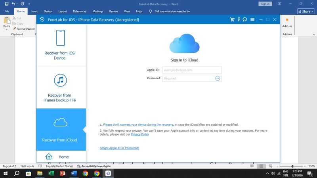Open Forgot Apple ID or Password link

coord(119,148)
